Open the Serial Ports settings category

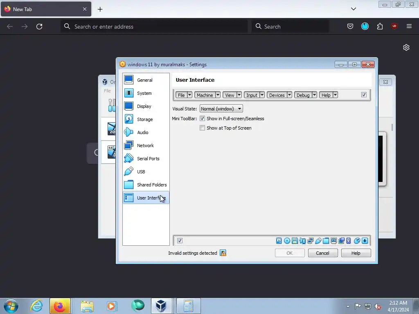coord(146,158)
